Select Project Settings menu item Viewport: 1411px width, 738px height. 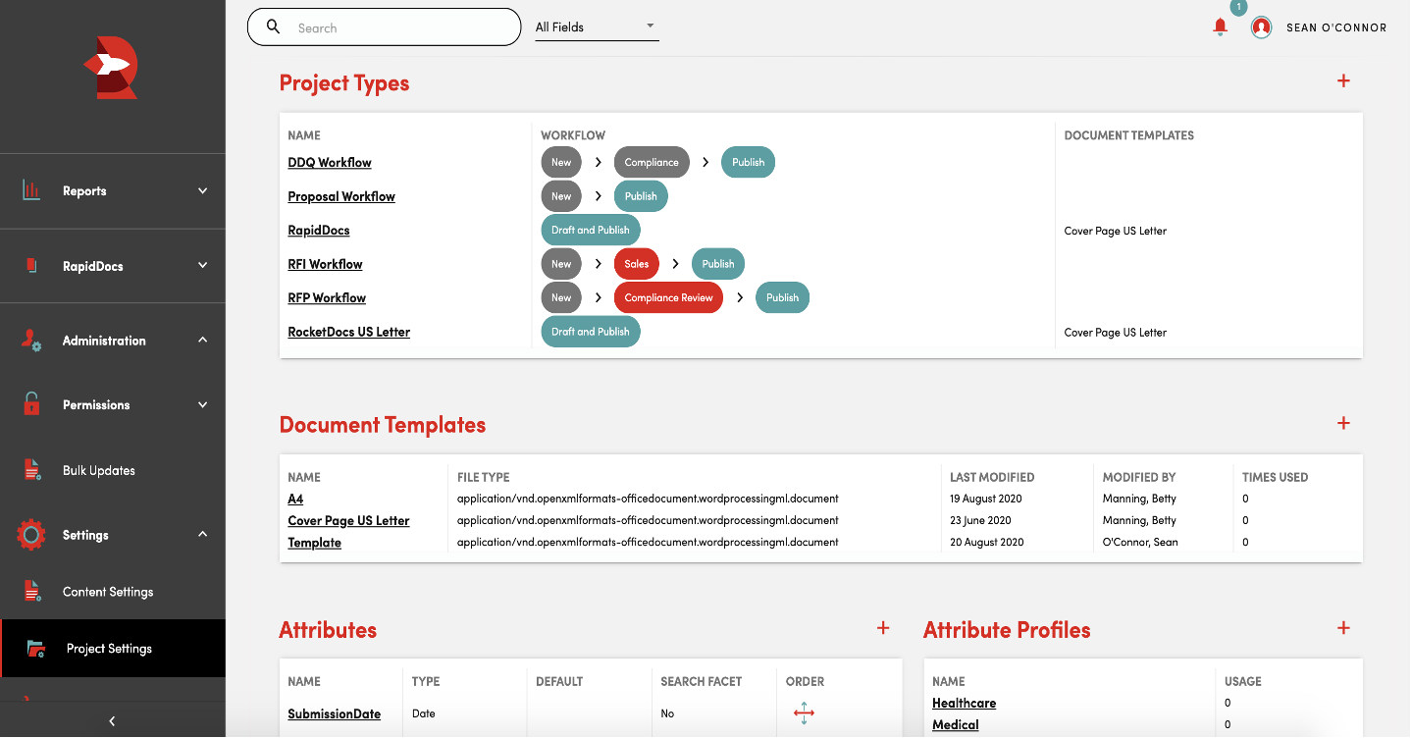[x=113, y=649]
